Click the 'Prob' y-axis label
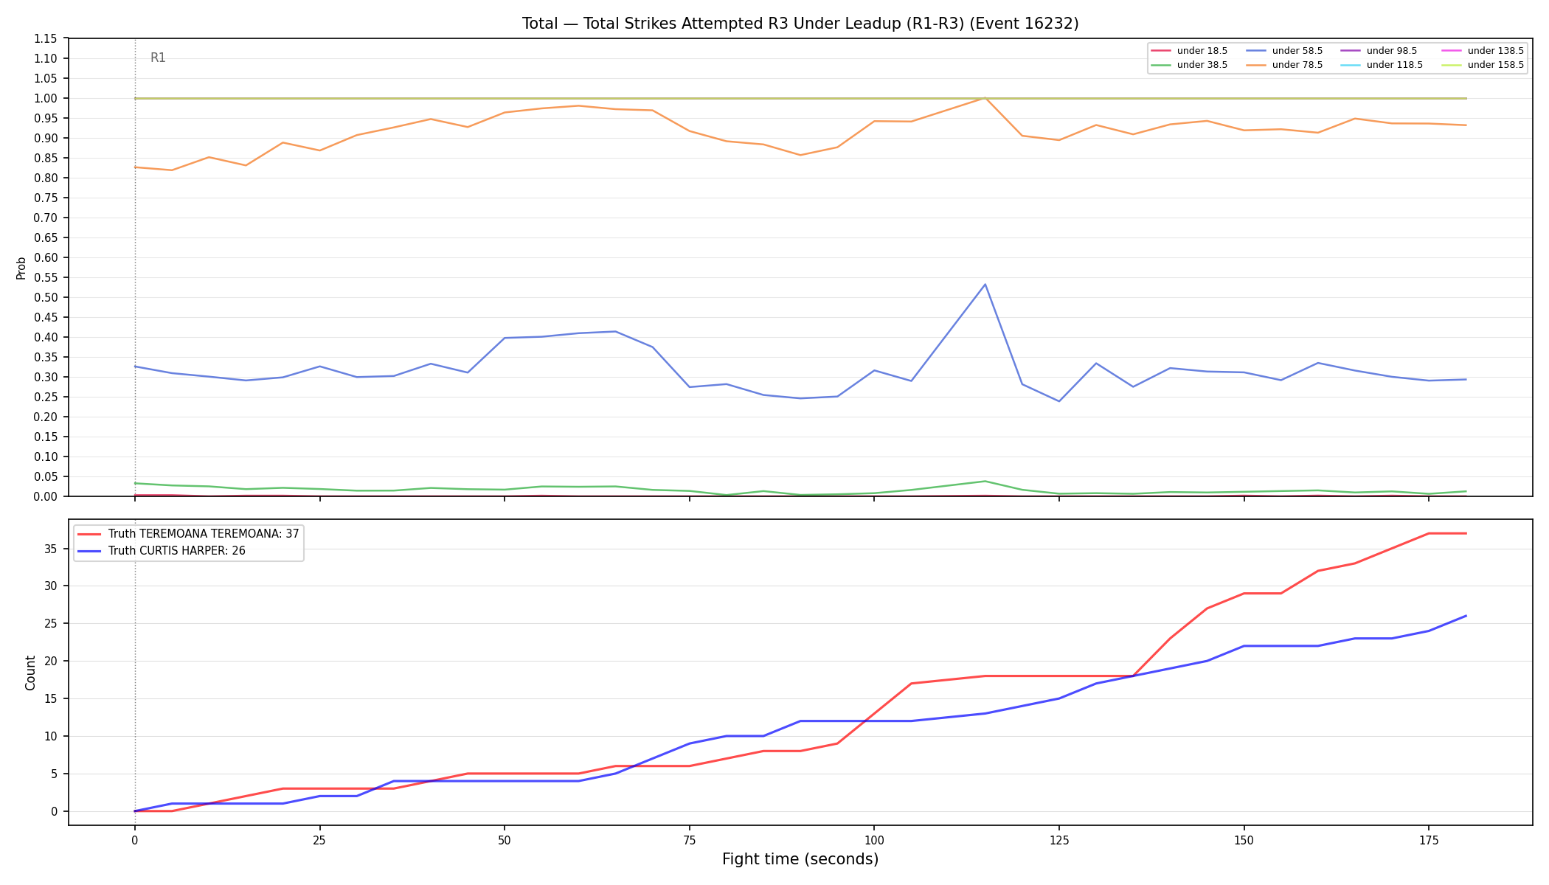 (x=21, y=268)
